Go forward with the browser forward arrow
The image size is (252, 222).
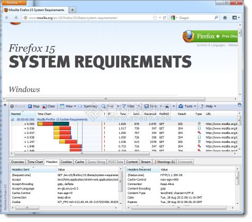click(x=16, y=18)
